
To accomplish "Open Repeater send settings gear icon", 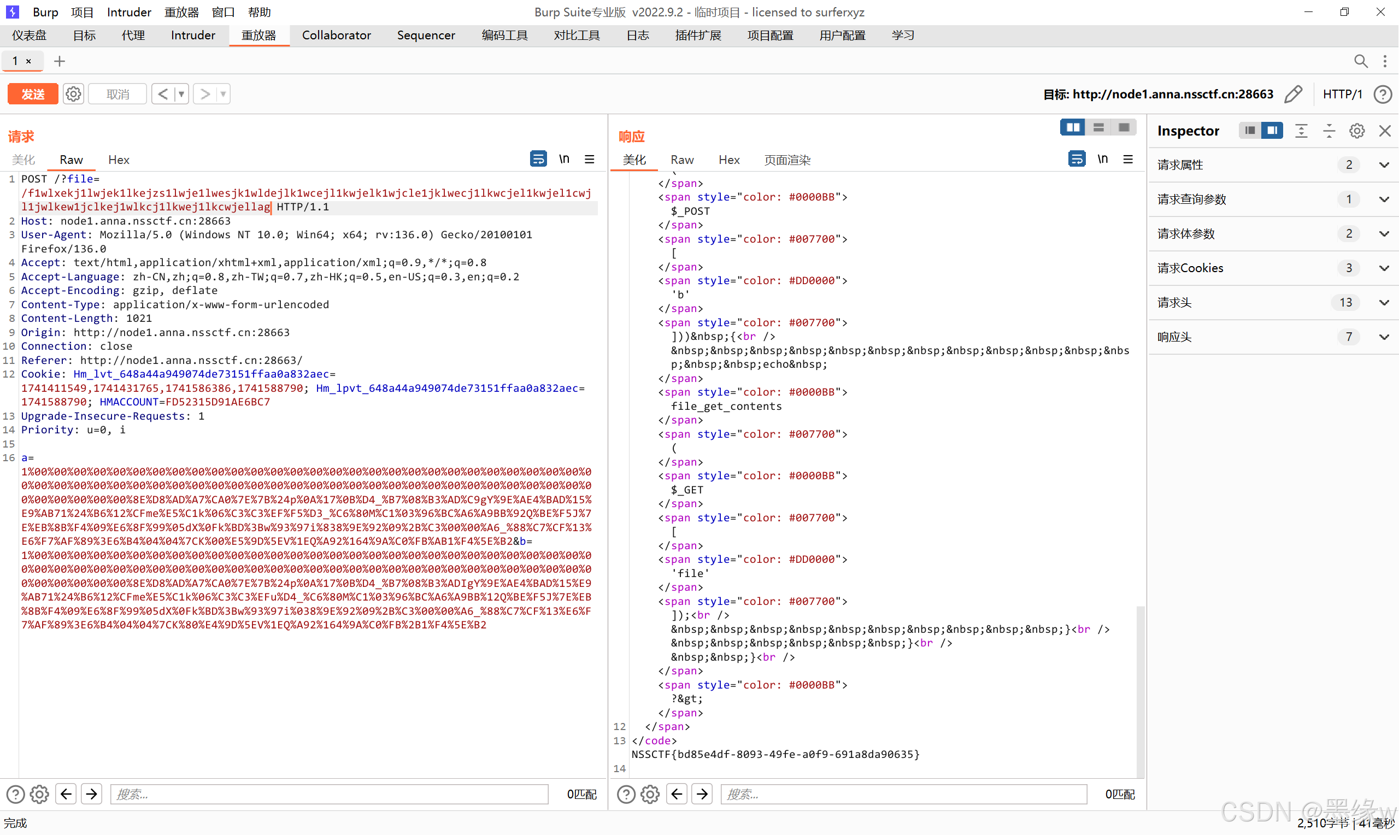I will [73, 94].
